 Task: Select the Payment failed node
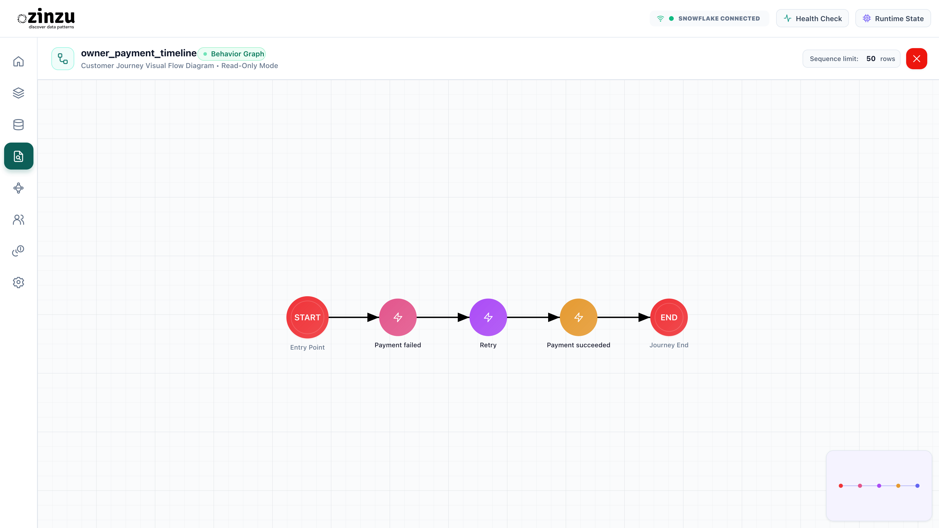[x=398, y=317]
